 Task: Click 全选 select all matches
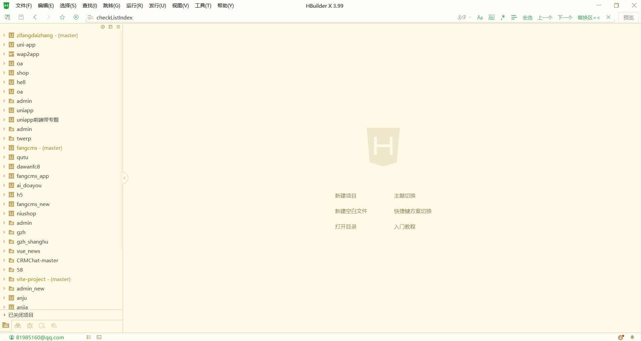pyautogui.click(x=527, y=17)
